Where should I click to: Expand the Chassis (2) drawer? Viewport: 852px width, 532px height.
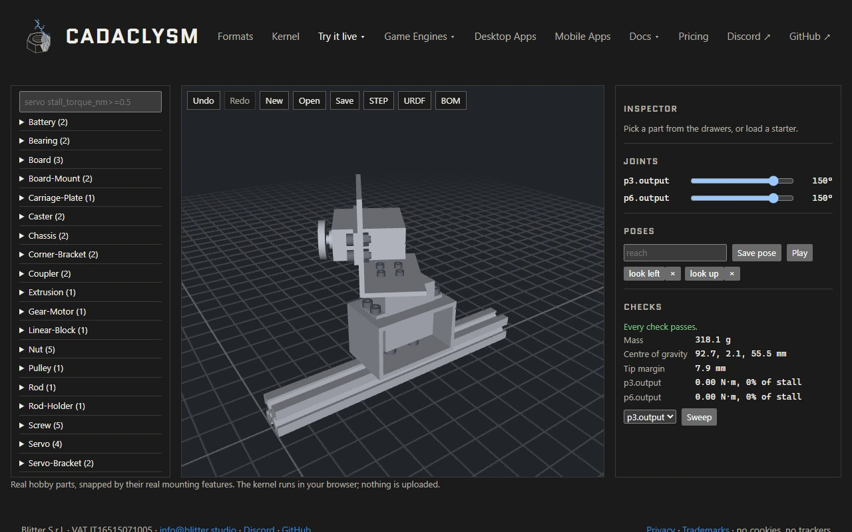[x=91, y=235]
